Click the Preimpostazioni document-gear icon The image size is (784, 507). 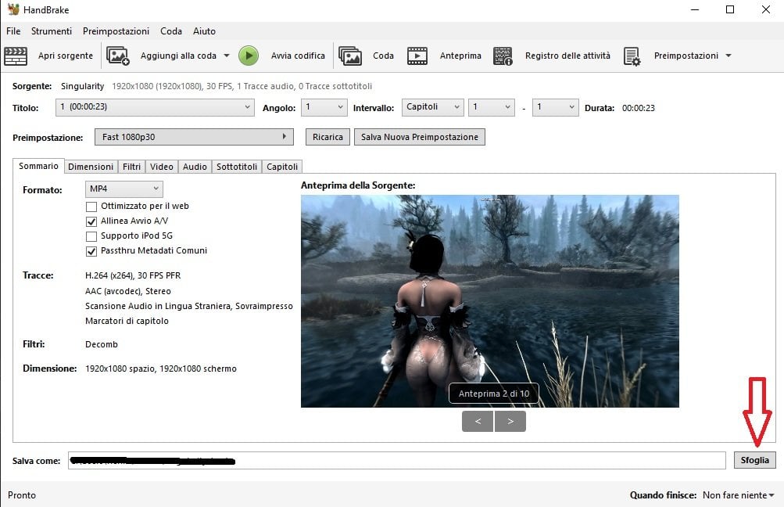(632, 56)
